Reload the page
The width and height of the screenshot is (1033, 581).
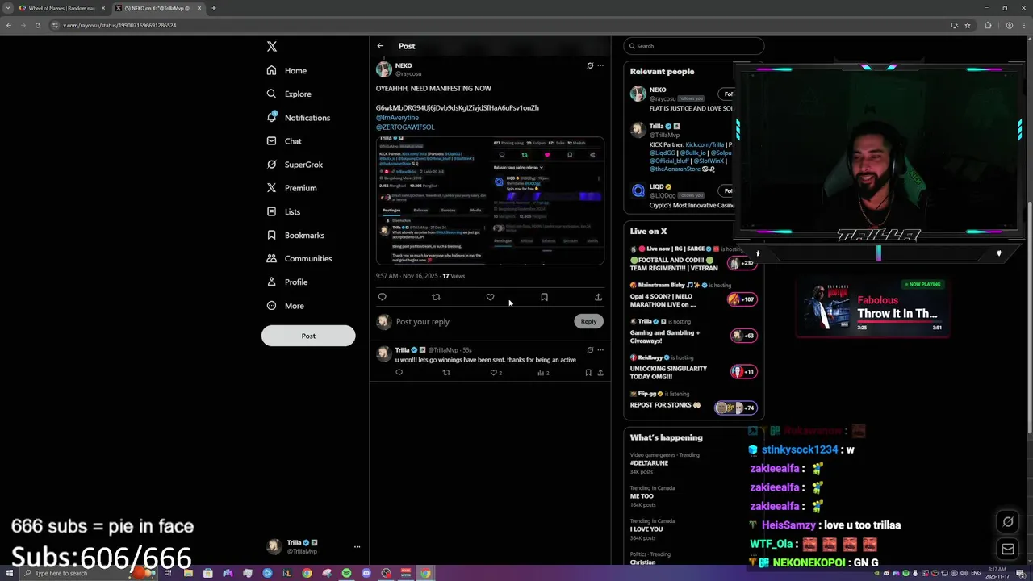click(37, 25)
